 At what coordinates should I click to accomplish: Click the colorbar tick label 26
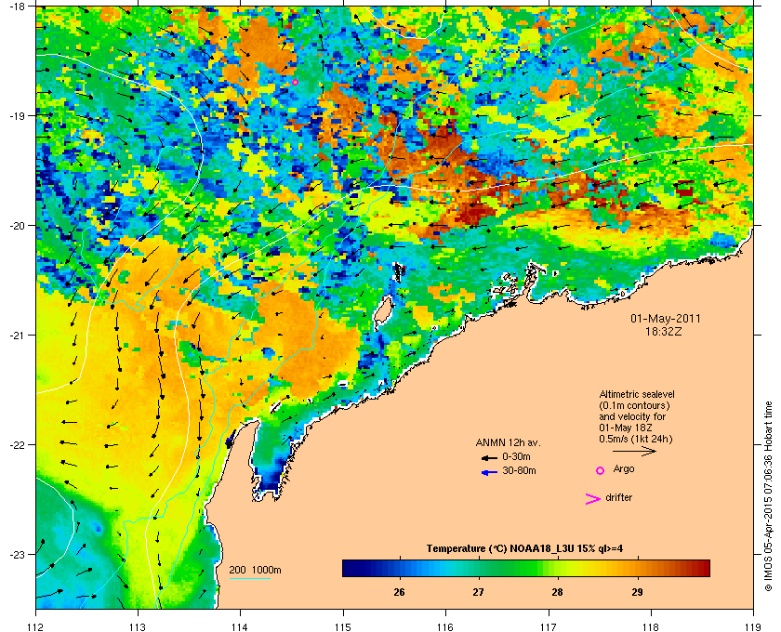[399, 592]
